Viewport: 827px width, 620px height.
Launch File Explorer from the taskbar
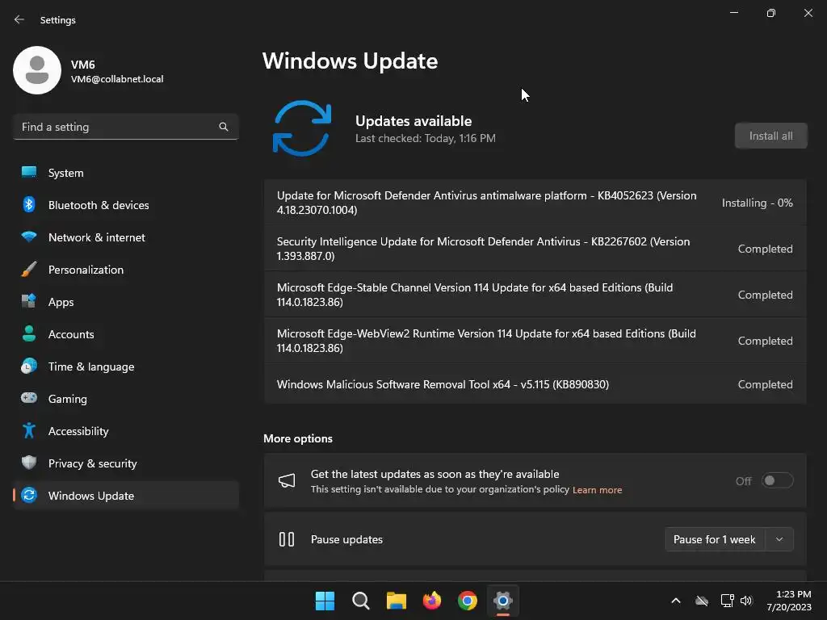click(x=396, y=601)
